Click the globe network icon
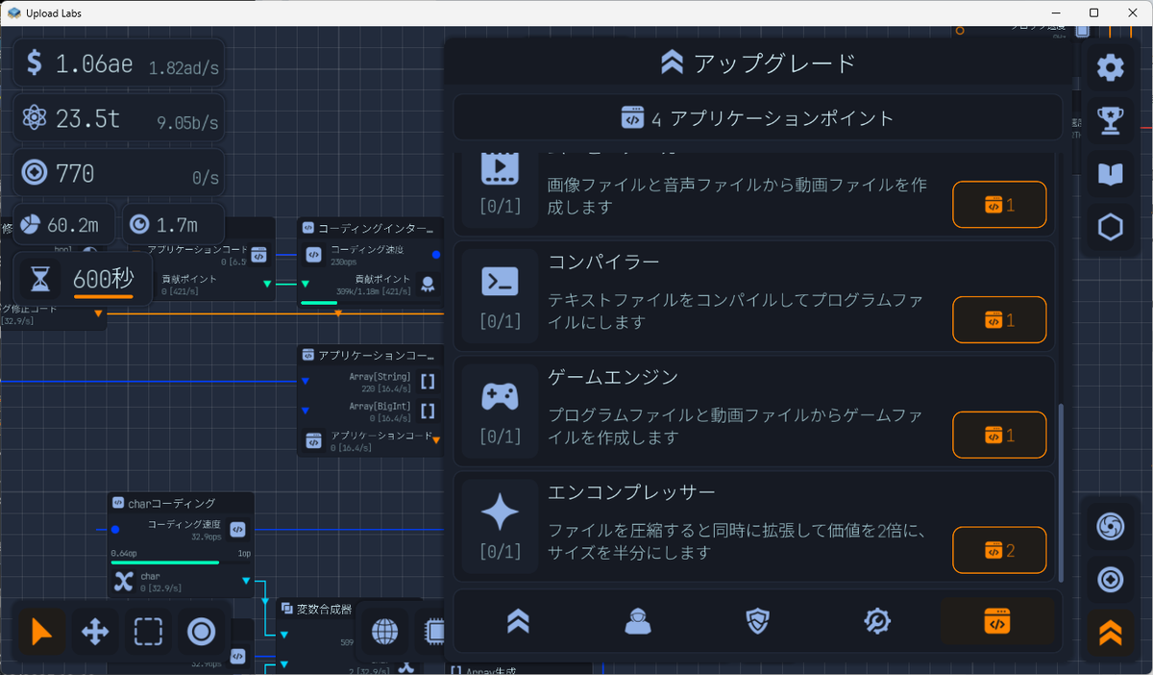Screen dimensions: 1153x675 point(384,632)
